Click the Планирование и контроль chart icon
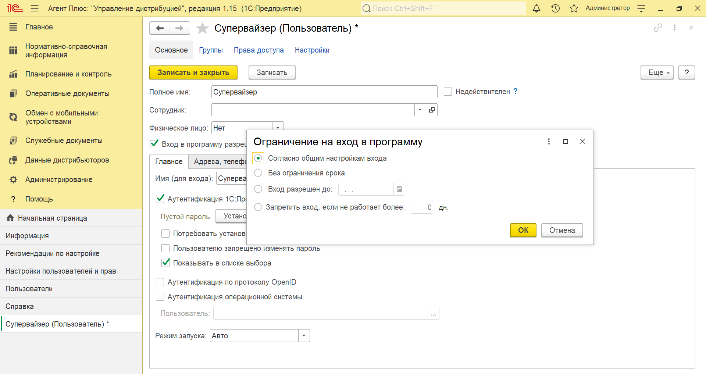 click(x=13, y=74)
